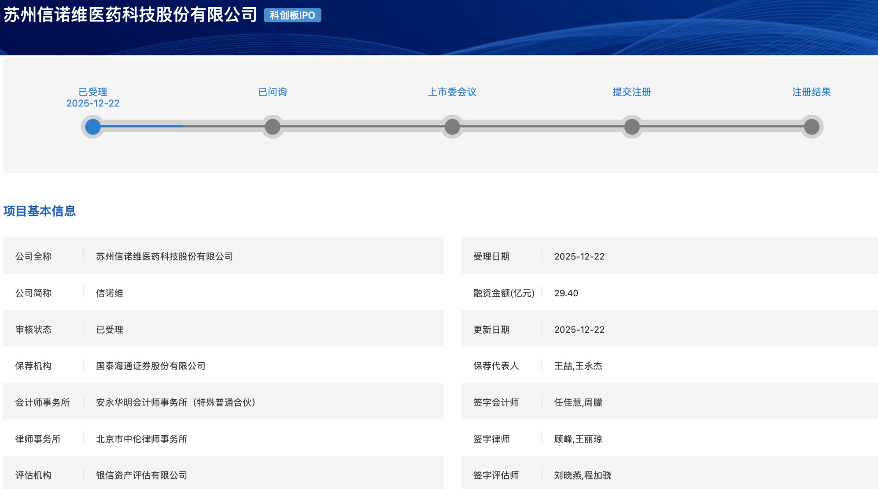Select the 提交注册 stage label
Viewport: 878px width, 489px height.
(632, 92)
